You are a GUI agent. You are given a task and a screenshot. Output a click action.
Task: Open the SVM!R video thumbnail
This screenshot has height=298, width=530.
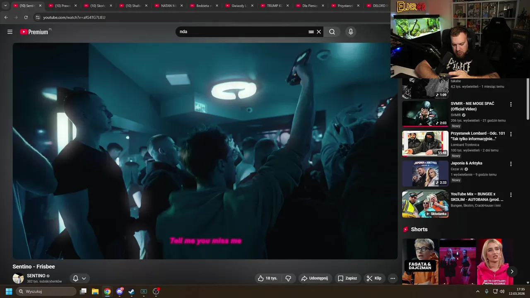click(425, 114)
